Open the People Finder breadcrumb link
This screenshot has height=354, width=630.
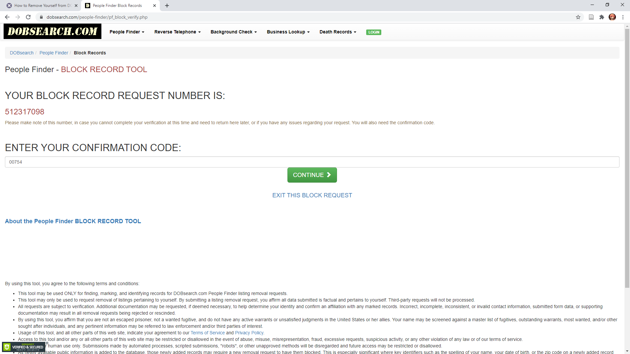[x=54, y=53]
